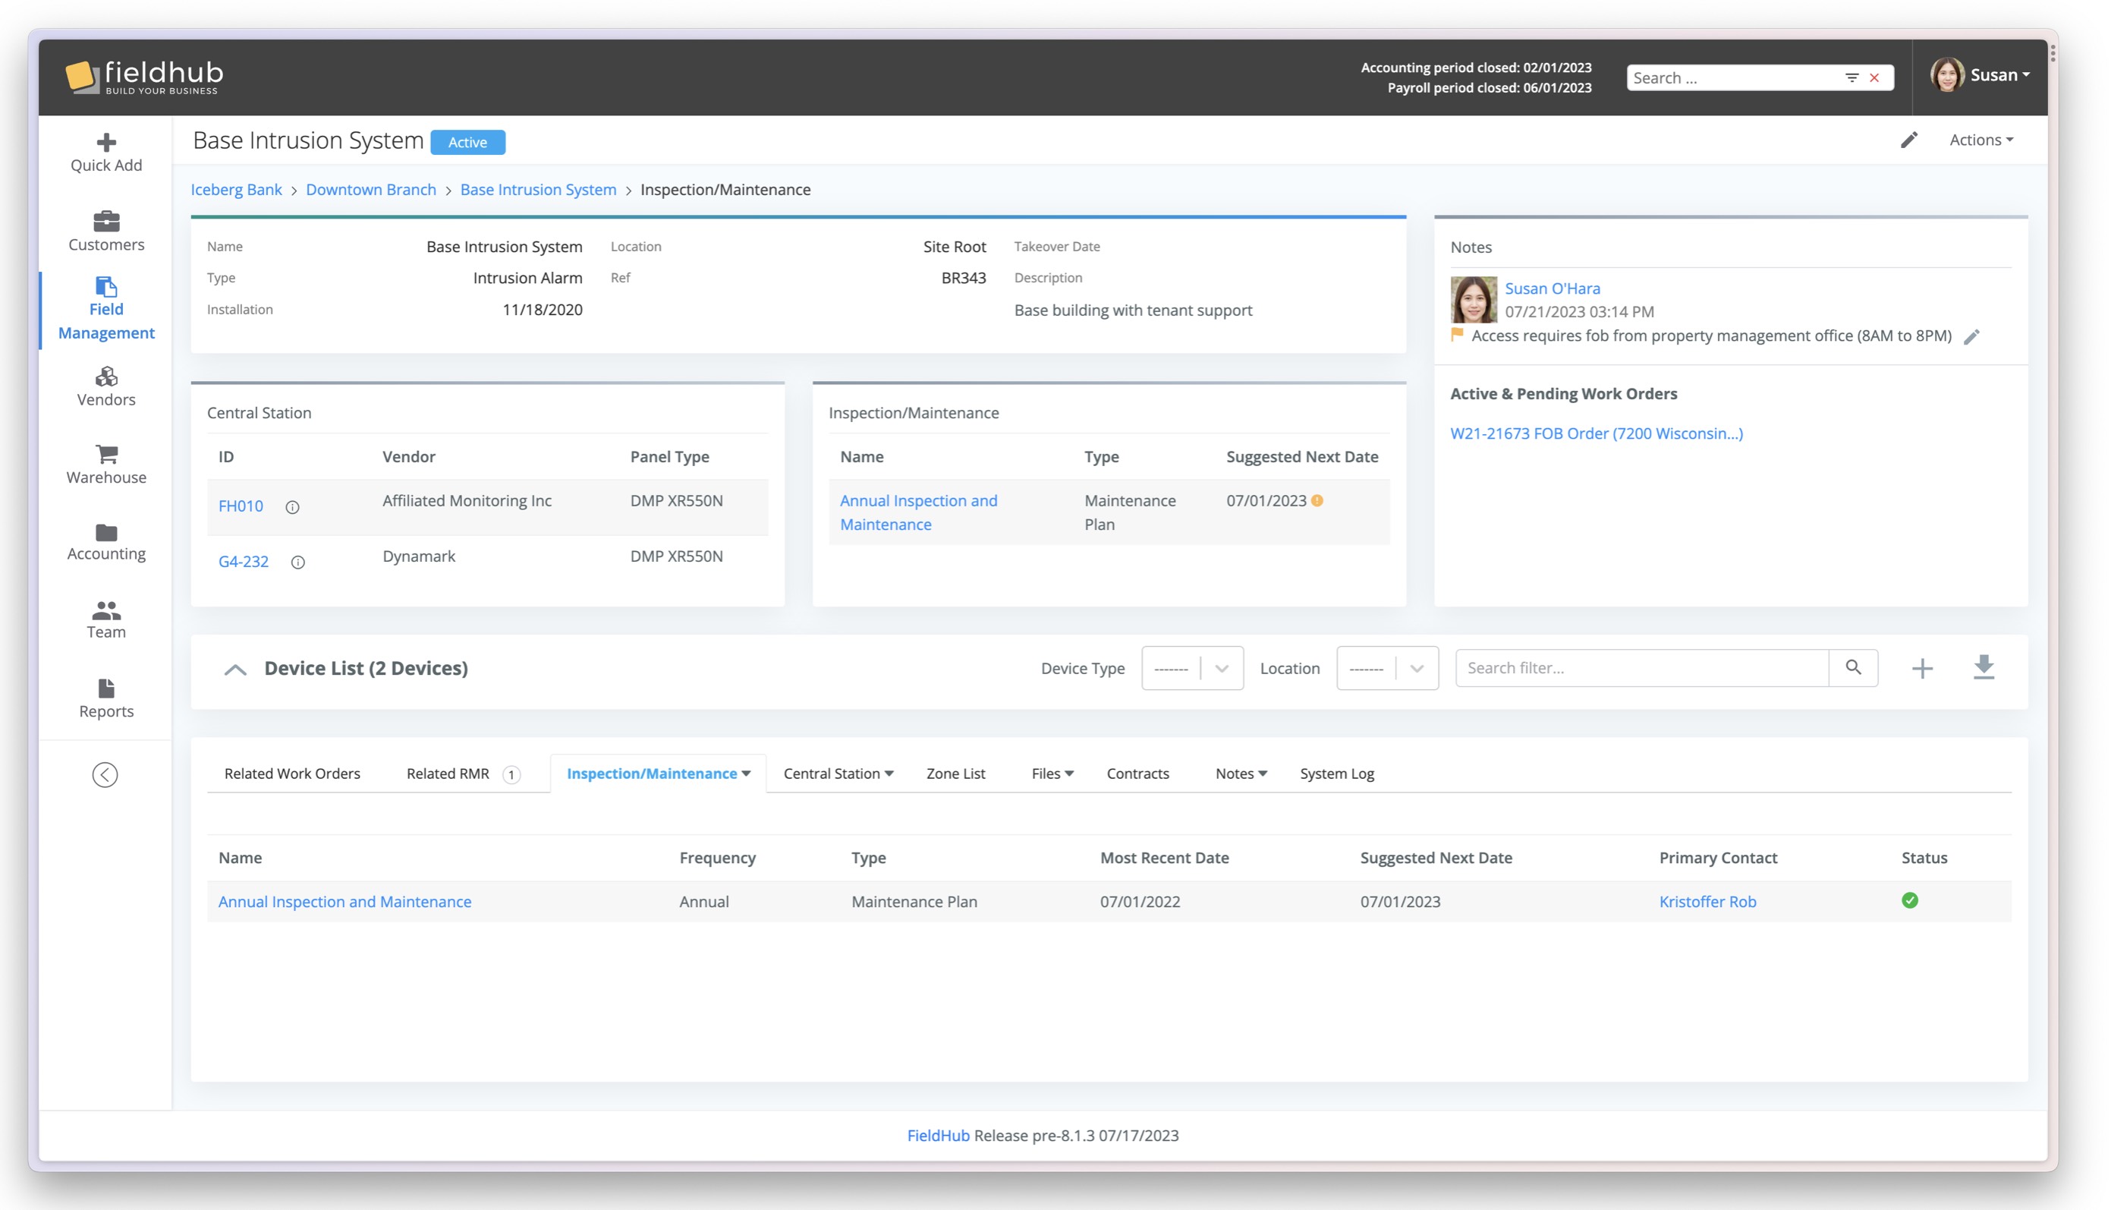Click the Search filter input field

[1641, 668]
